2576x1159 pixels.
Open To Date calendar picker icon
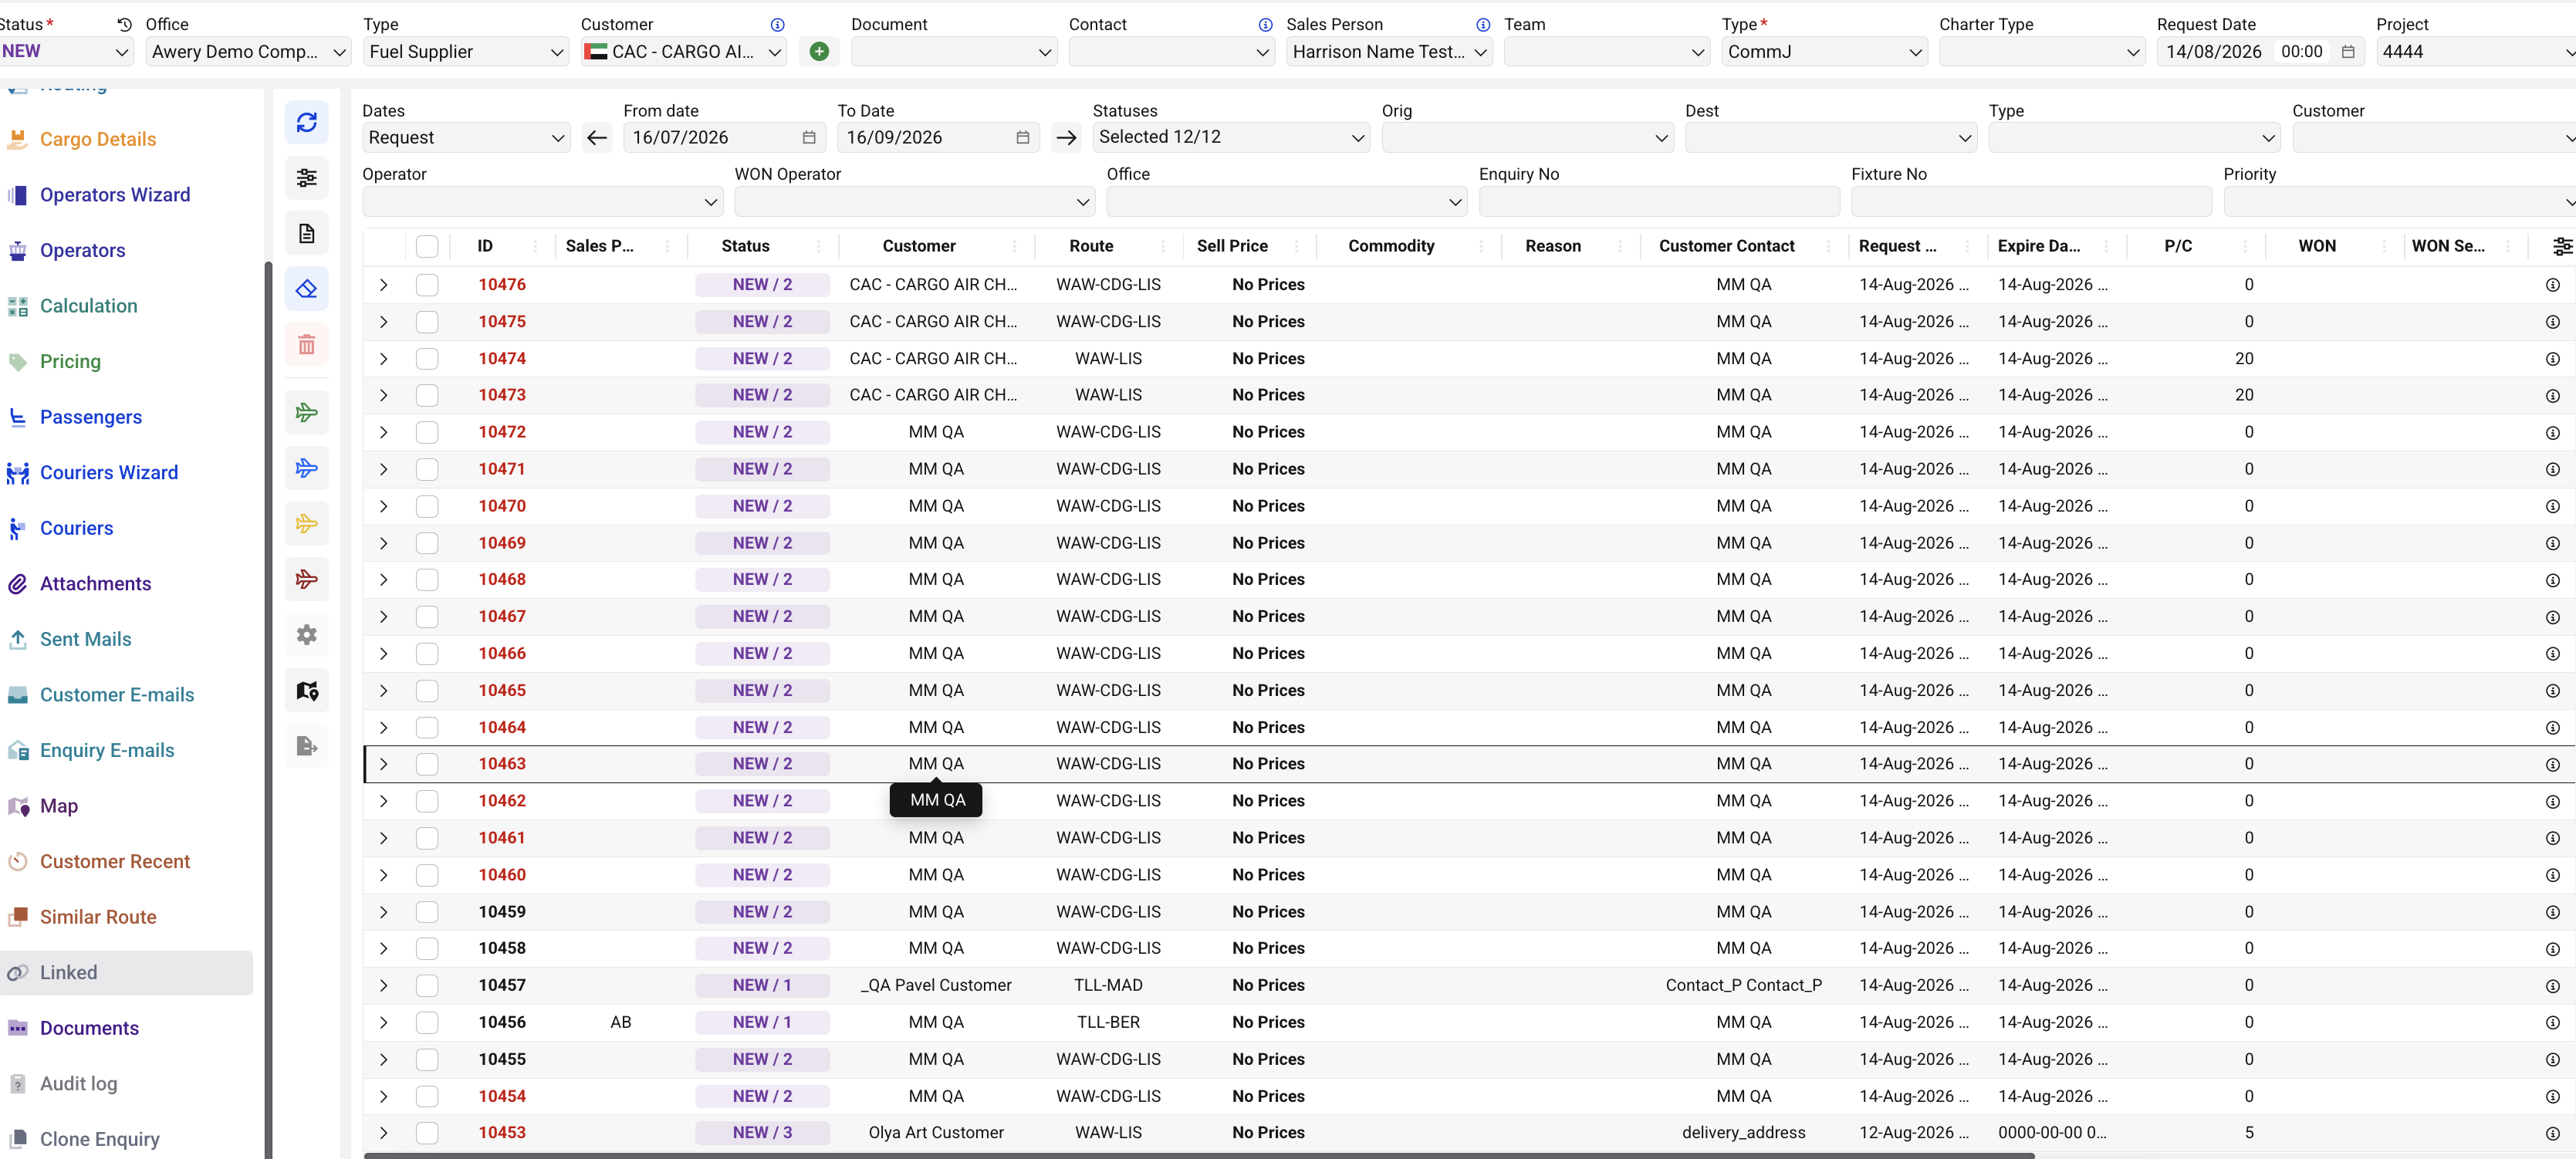[x=1022, y=138]
